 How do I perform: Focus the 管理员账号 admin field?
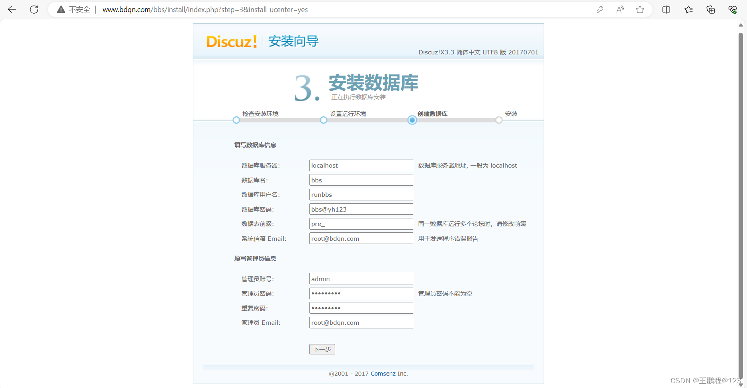361,279
